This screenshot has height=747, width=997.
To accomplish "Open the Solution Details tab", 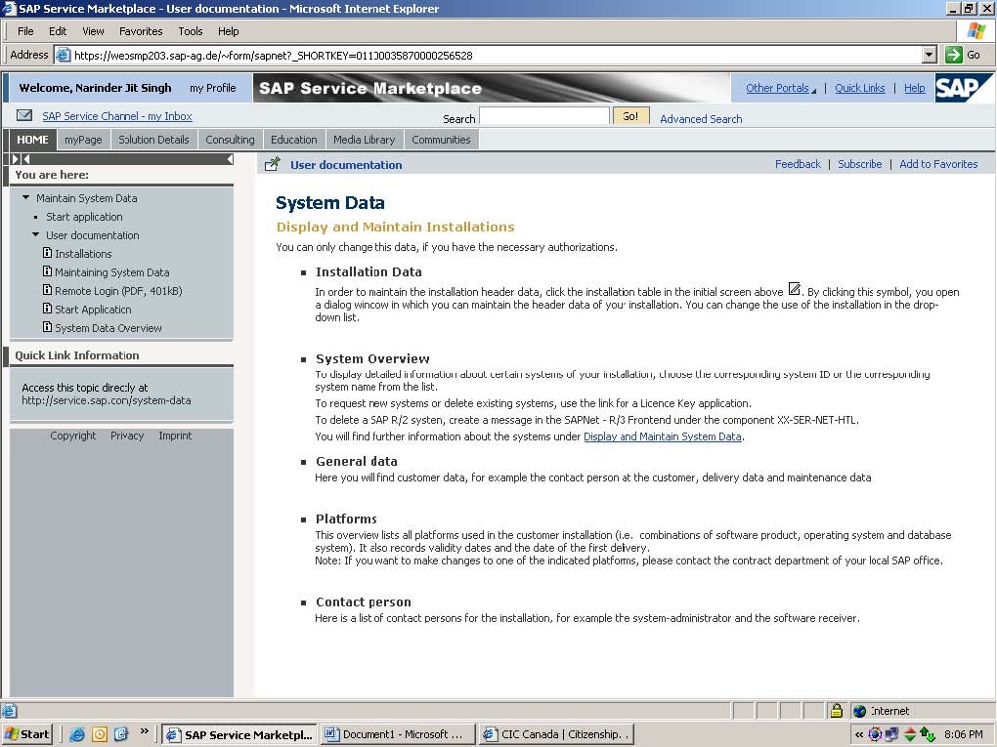I will click(x=153, y=140).
